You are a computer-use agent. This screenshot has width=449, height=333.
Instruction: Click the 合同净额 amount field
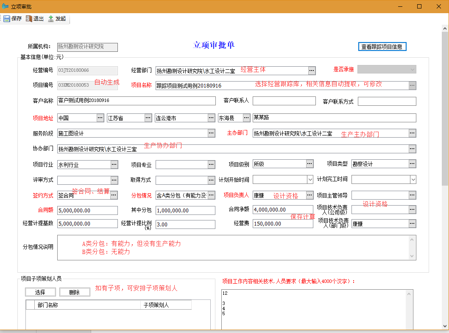(x=283, y=210)
